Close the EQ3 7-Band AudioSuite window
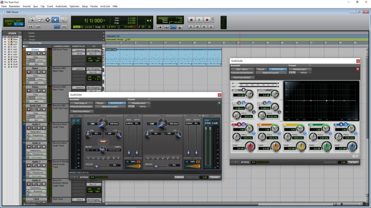Viewport: 371px width, 208px height. click(x=358, y=61)
